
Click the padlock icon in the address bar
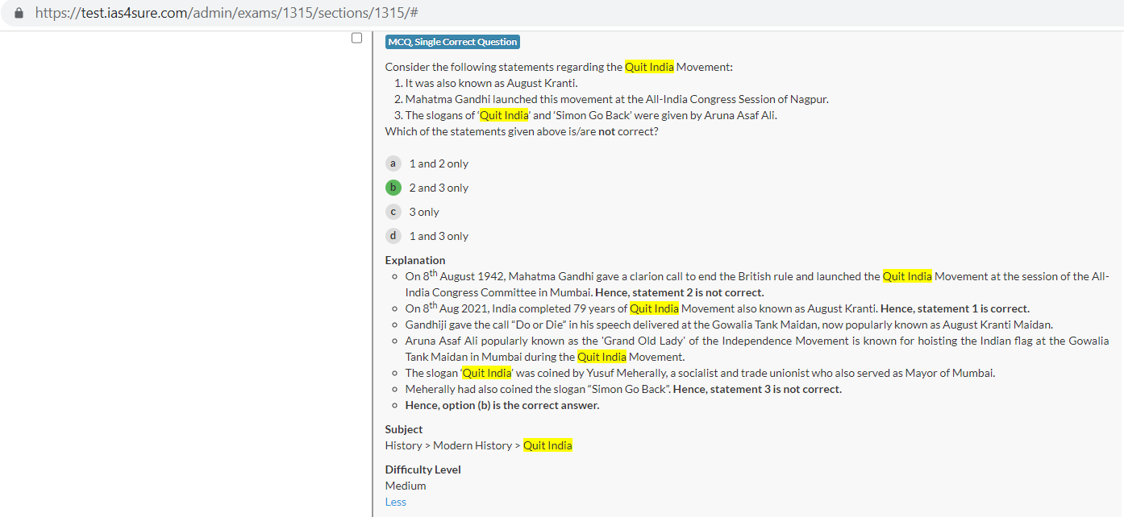click(19, 14)
